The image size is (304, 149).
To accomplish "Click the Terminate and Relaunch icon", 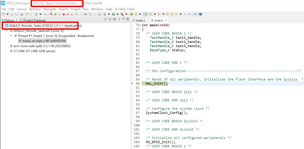I will click(x=51, y=14).
